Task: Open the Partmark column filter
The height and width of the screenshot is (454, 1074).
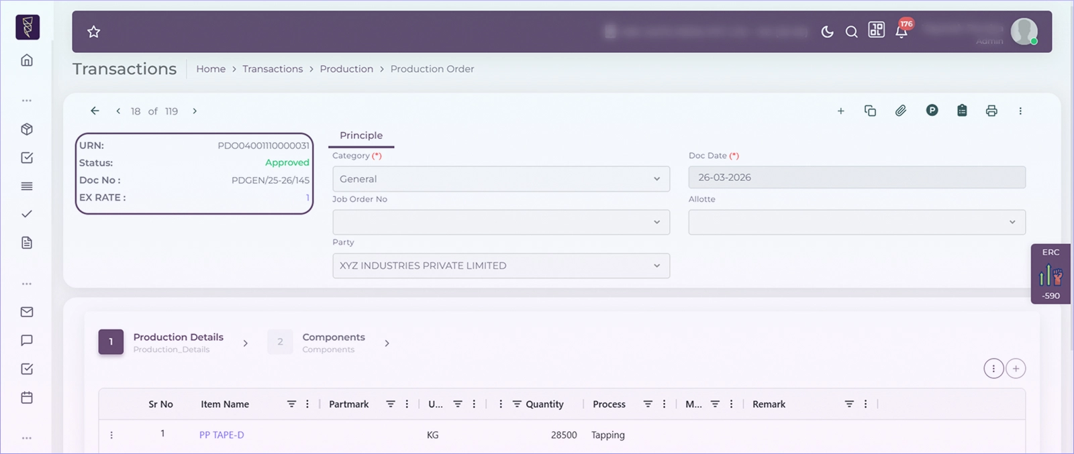Action: click(390, 404)
